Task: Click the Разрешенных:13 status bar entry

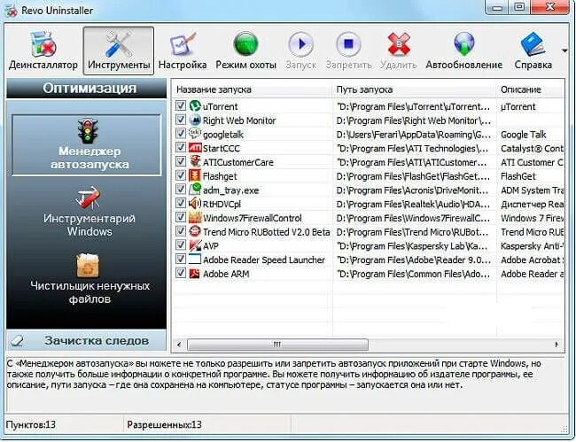Action: [x=164, y=425]
